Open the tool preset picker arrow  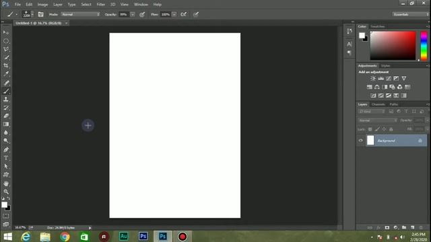tap(16, 14)
